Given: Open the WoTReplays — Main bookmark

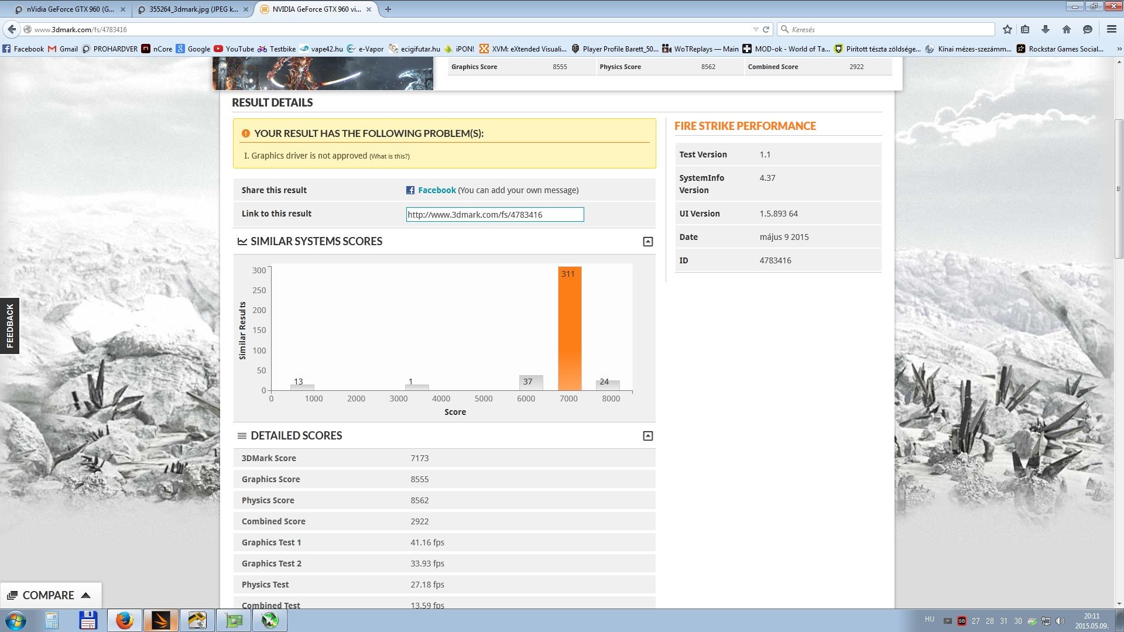Looking at the screenshot, I should [x=700, y=49].
